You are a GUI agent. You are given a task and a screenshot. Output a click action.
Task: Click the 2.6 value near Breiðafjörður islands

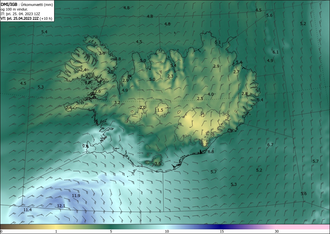(x=98, y=91)
